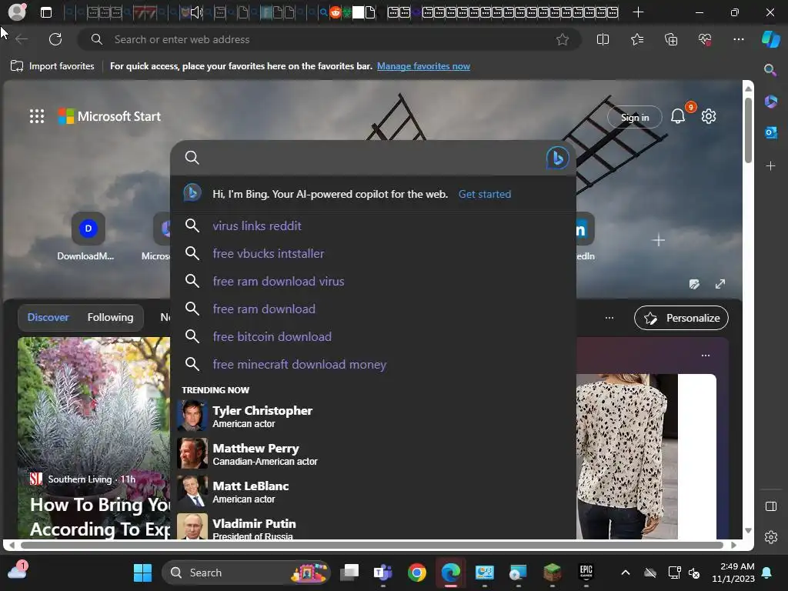788x591 pixels.
Task: Click the Search or enter web address bar
Action: (329, 39)
